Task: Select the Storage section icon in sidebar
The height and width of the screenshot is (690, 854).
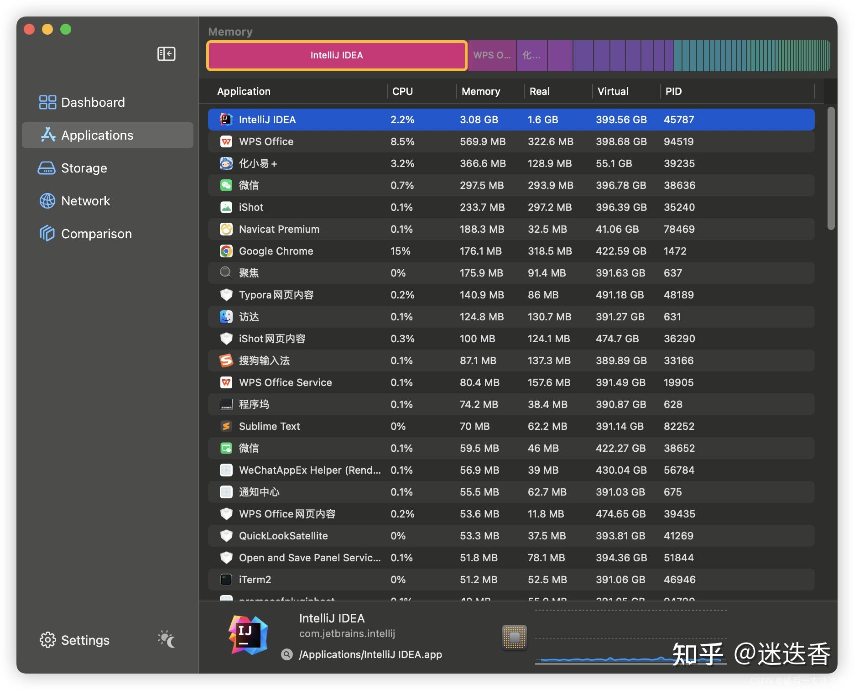Action: (x=47, y=168)
